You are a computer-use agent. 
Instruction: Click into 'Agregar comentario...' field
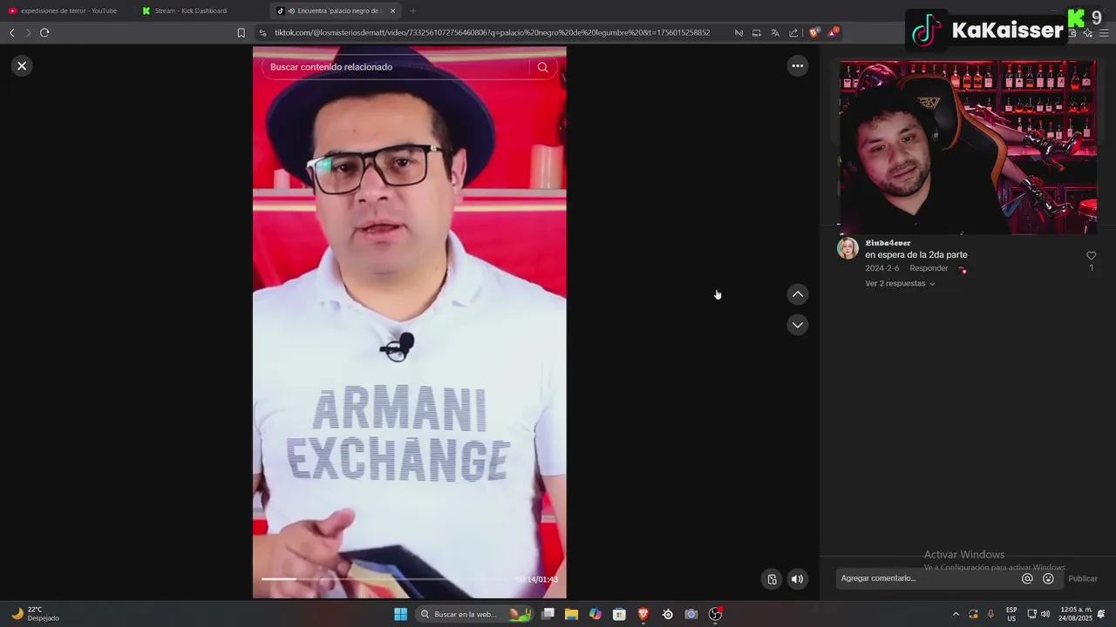926,578
